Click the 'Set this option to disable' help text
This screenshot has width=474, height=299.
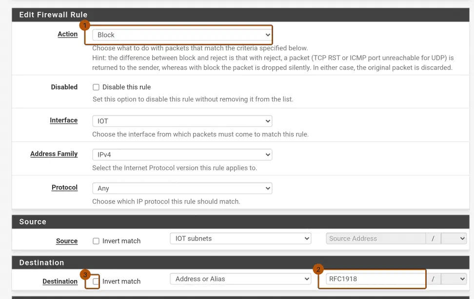pos(193,99)
